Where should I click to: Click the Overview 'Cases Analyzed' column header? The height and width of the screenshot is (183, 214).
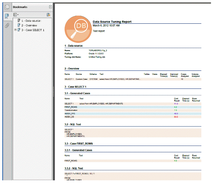click(185, 75)
